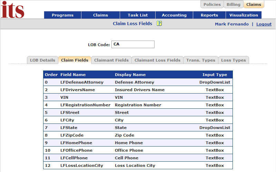Viewport: 276px width, 172px height.
Task: Click the VIN field name cell
Action: pyautogui.click(x=64, y=97)
